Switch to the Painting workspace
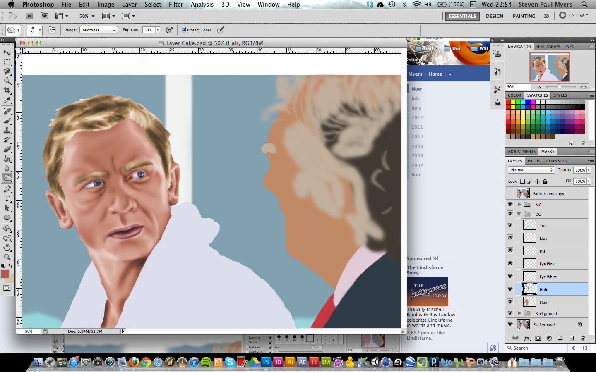The height and width of the screenshot is (372, 596). click(524, 16)
